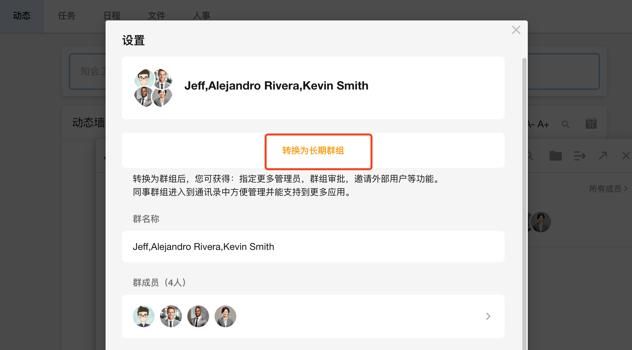
Task: Select the third member avatar in list
Action: coord(198,316)
